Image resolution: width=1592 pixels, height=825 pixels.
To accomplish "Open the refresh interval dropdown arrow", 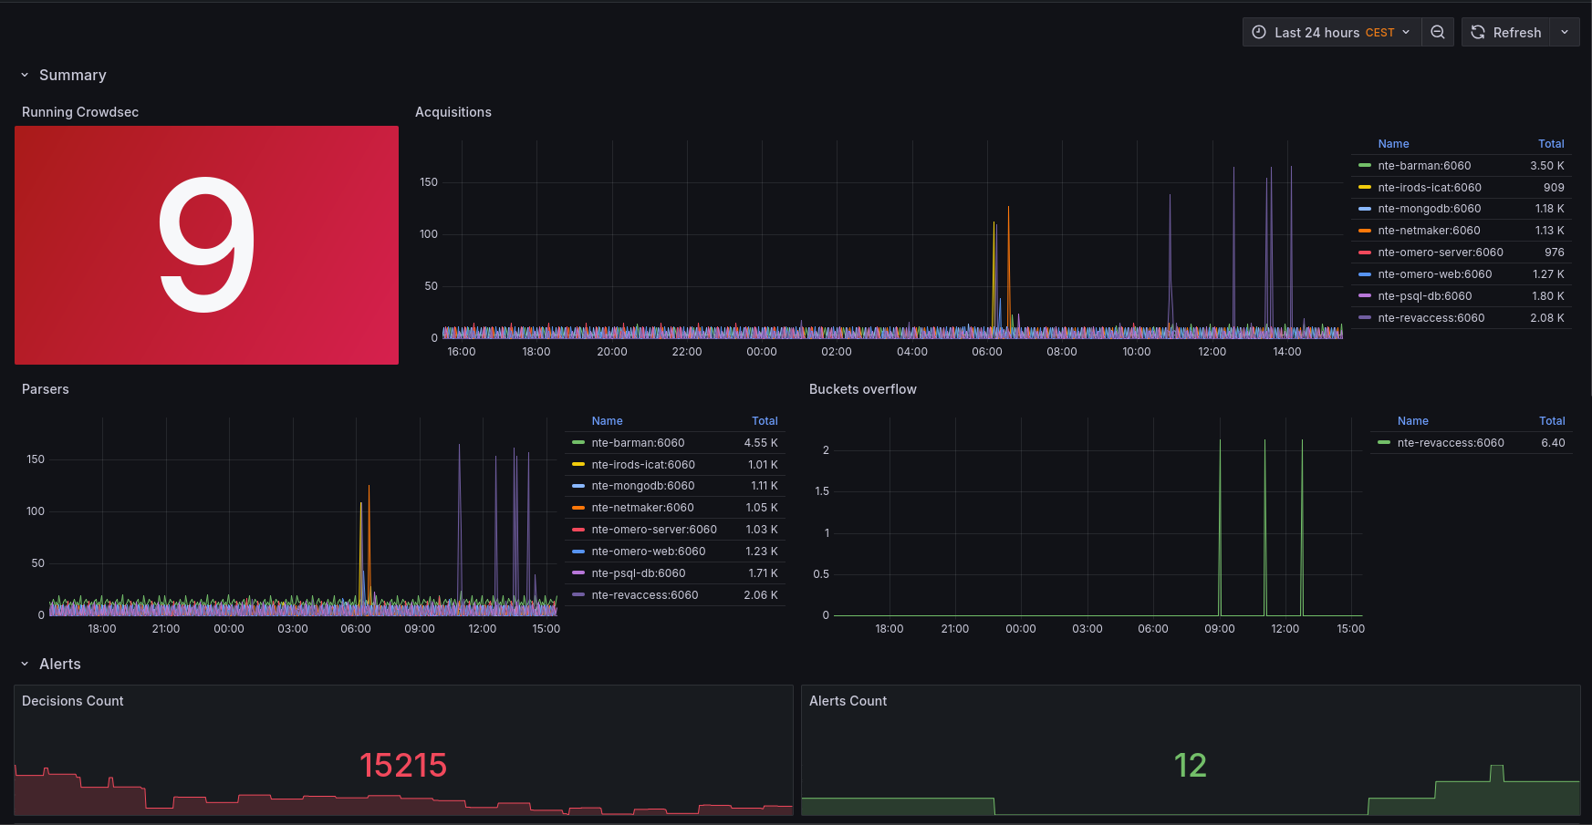I will point(1565,32).
